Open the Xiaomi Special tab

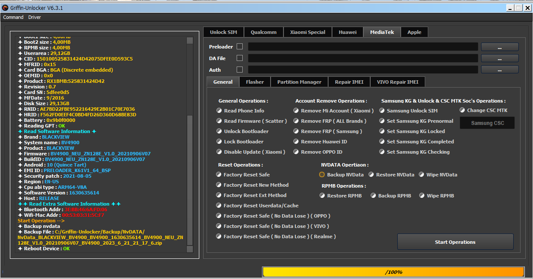pos(308,32)
